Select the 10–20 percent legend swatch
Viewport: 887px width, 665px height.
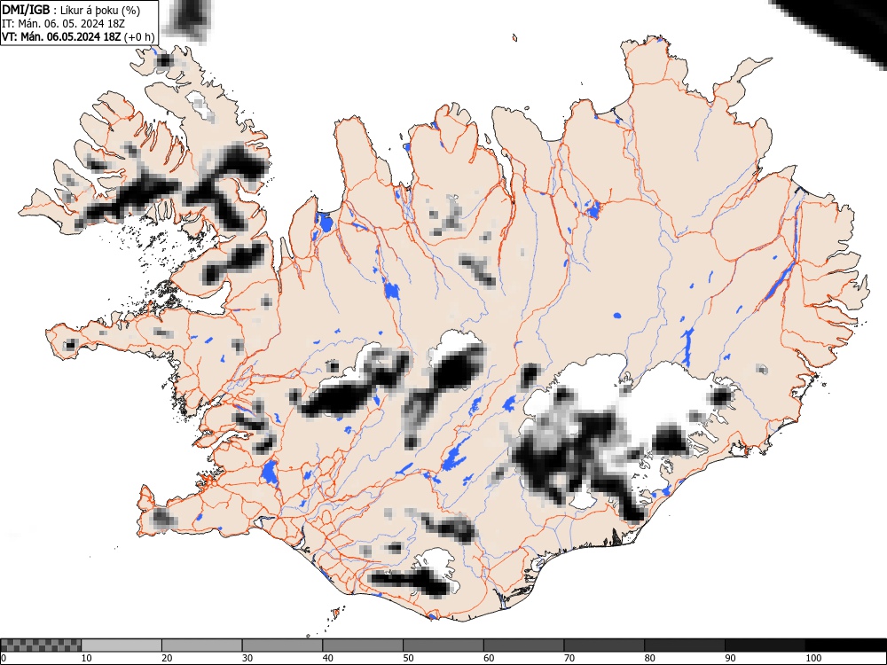coord(122,645)
